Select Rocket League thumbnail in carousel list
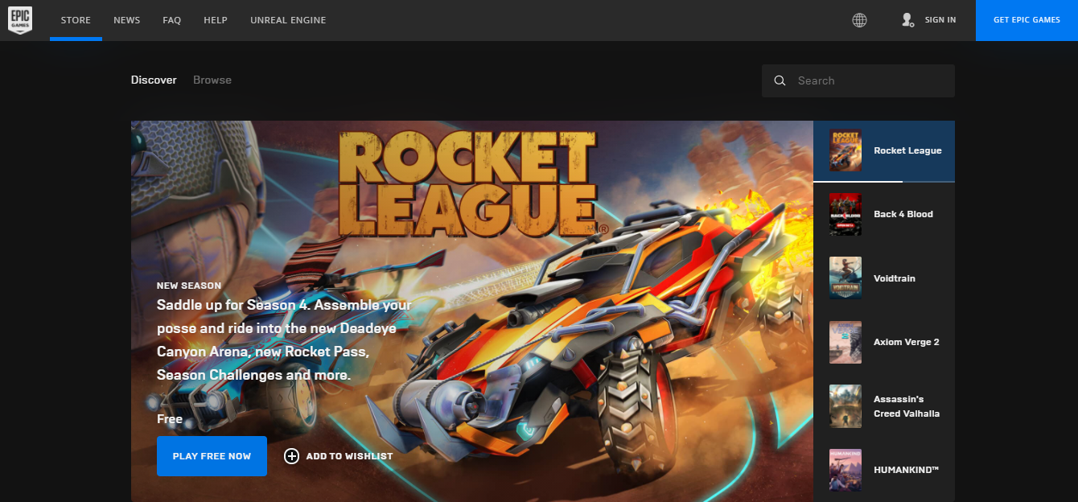The image size is (1078, 502). click(846, 150)
